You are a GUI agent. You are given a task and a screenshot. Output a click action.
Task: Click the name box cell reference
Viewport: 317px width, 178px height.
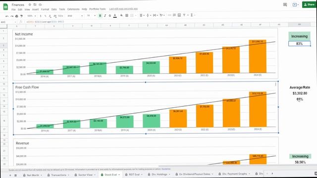click(x=8, y=22)
